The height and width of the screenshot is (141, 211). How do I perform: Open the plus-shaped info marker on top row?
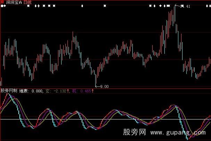(39, 6)
